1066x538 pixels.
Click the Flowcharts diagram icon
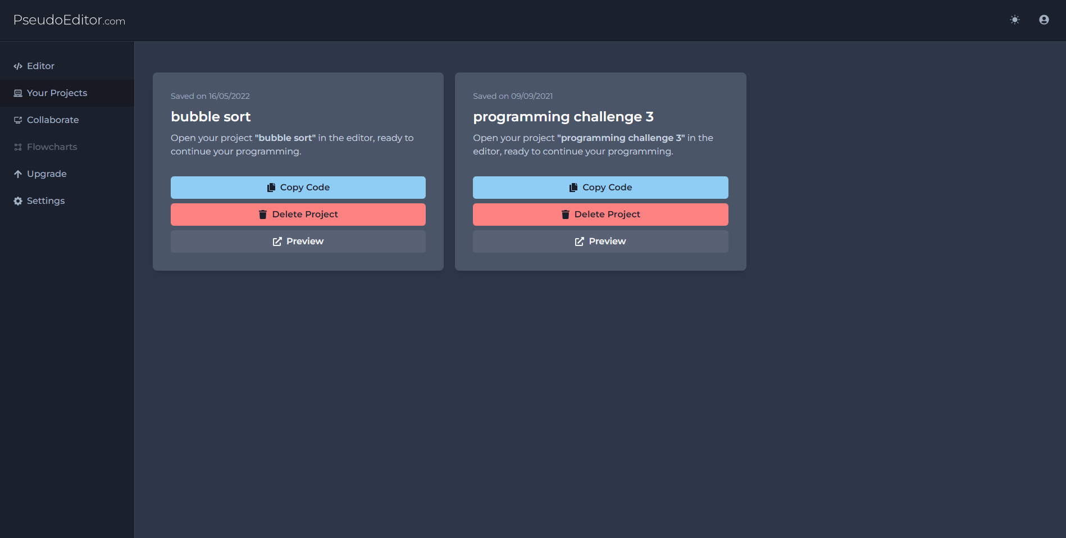click(18, 147)
